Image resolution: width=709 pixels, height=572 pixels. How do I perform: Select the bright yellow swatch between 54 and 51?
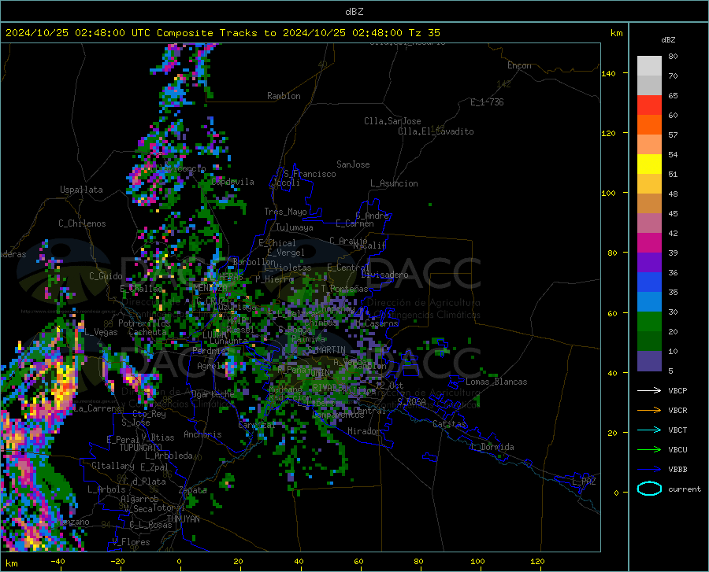(x=649, y=164)
